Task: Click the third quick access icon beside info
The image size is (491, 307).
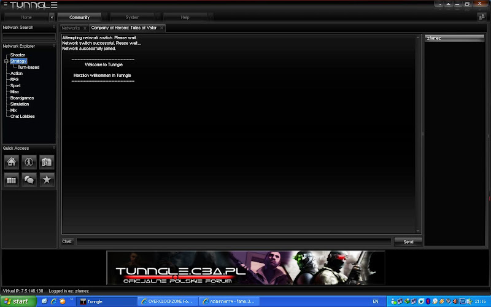Action: 47,162
